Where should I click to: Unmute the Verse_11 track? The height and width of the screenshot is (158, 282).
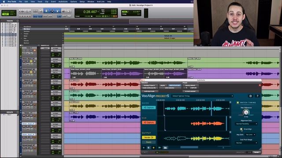coord(34,115)
